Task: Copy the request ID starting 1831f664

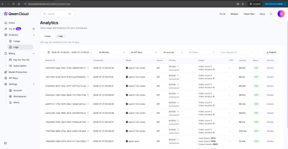Action: click(x=88, y=77)
